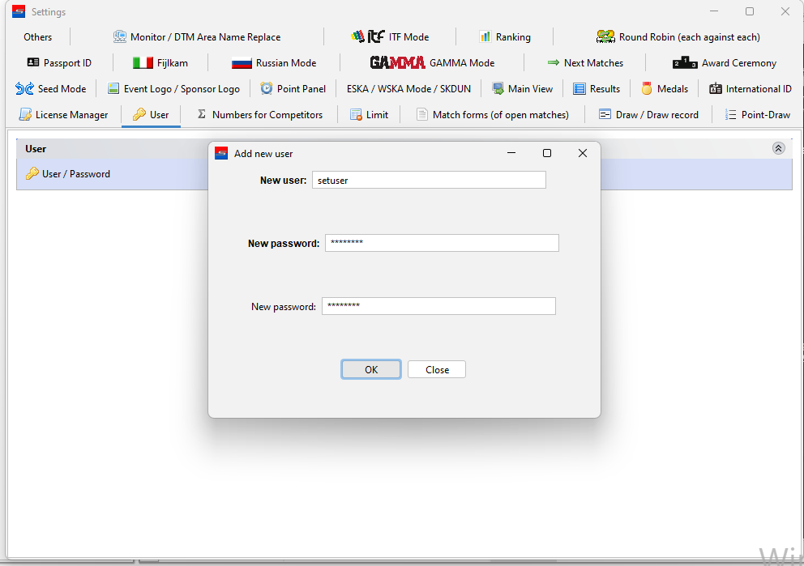Click the second New password confirmation field
Screen dimensions: 804x566
[438, 306]
